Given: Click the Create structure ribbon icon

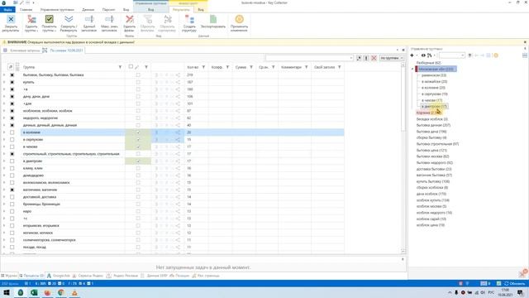Looking at the screenshot, I should (189, 20).
